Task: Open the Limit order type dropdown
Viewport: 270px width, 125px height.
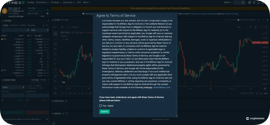Action: pos(13,87)
